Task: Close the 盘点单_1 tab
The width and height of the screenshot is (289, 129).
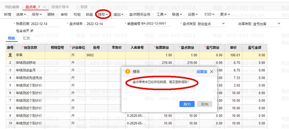Action: pos(44,7)
